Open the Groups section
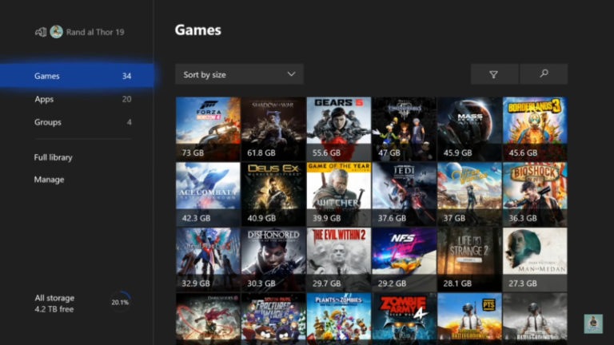Viewport: 614px width, 345px height. click(x=82, y=122)
